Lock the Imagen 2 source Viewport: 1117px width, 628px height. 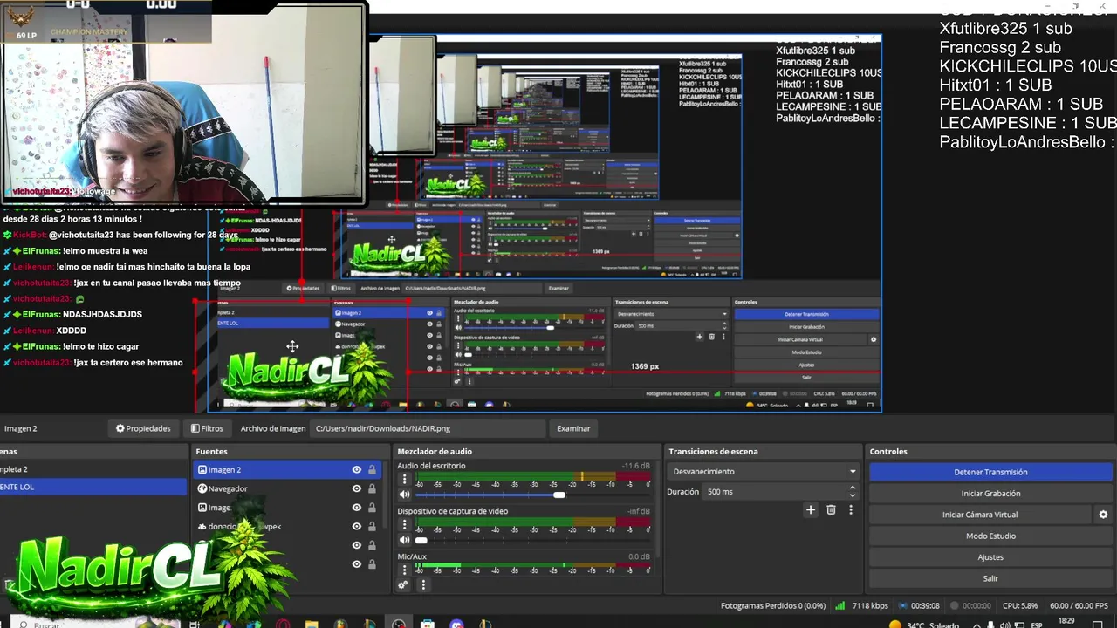pyautogui.click(x=372, y=469)
